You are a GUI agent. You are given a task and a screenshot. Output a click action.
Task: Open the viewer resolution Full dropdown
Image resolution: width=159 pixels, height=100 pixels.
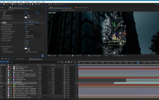(x=81, y=55)
